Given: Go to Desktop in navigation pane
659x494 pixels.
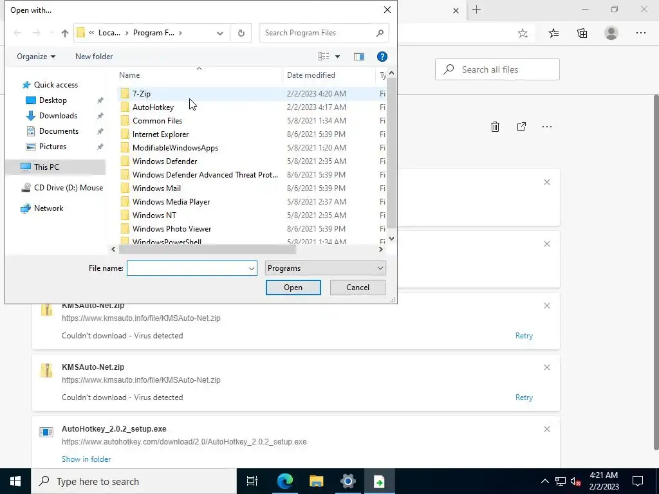Looking at the screenshot, I should [53, 100].
